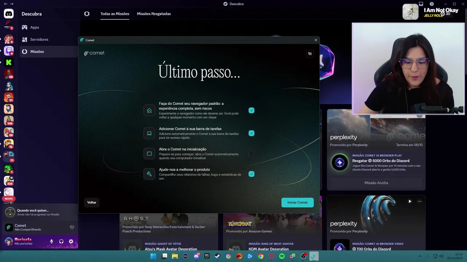This screenshot has height=262, width=467.
Task: Open File Explorer from taskbar
Action: pos(175,256)
